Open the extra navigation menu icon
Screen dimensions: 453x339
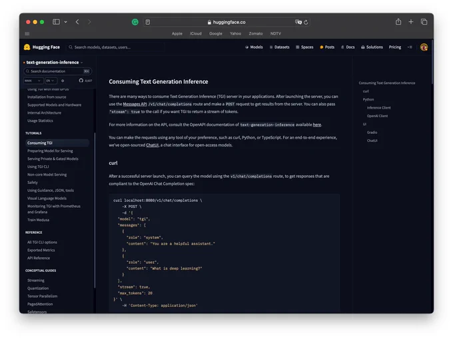click(410, 47)
